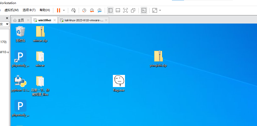Close the library side panel
The width and height of the screenshot is (257, 126).
tap(7, 18)
